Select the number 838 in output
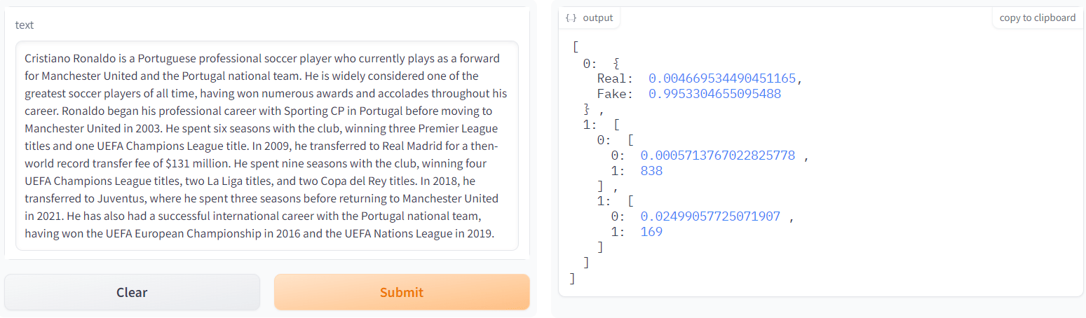The width and height of the screenshot is (1086, 318). (651, 170)
